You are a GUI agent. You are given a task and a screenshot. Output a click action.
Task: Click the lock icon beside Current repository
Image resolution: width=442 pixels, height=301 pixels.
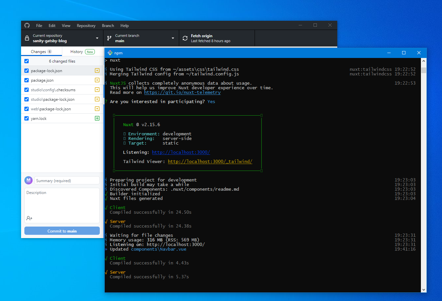(27, 38)
